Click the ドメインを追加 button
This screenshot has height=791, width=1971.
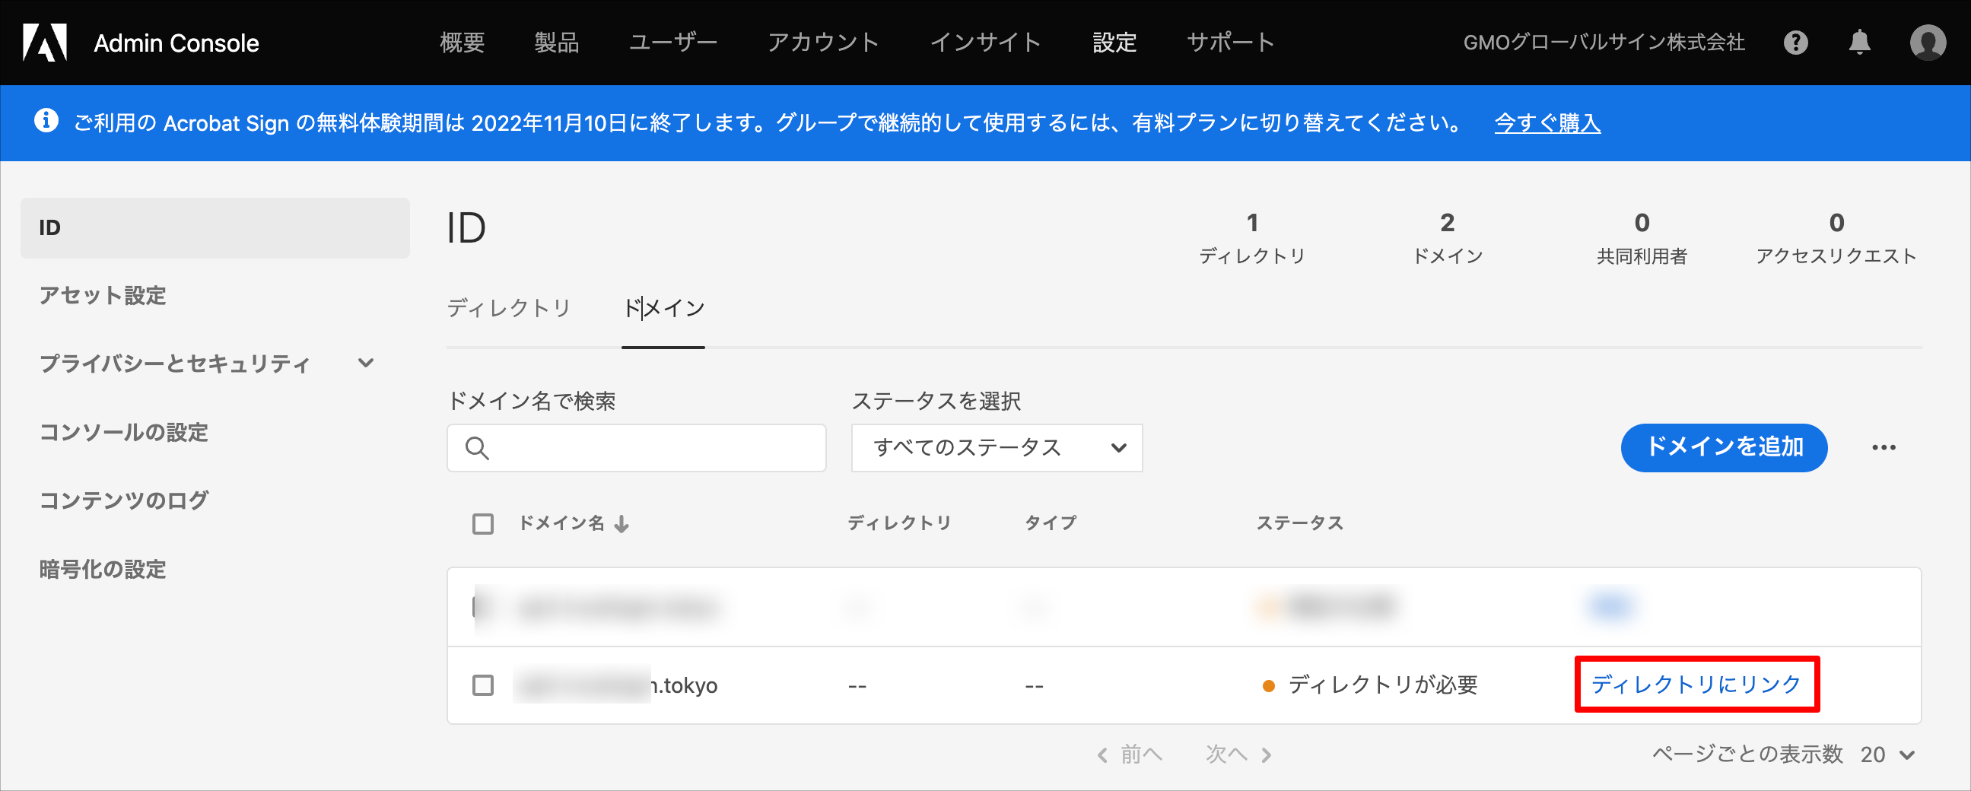pos(1724,447)
